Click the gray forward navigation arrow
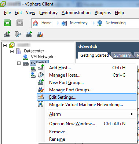 [x=20, y=23]
